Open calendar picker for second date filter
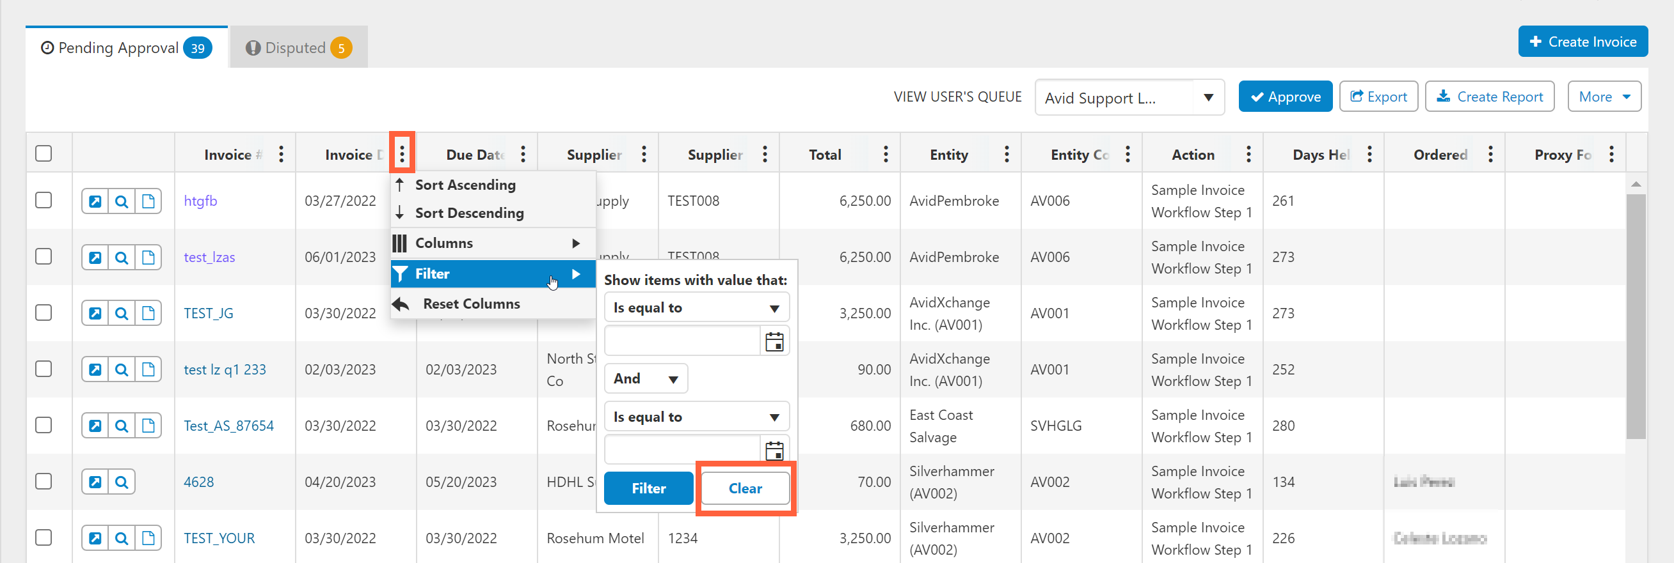This screenshot has height=563, width=1674. coord(774,451)
